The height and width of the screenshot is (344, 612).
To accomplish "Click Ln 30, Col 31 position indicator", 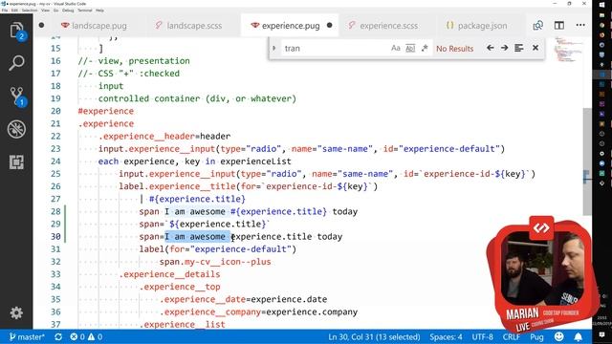I will pos(374,336).
